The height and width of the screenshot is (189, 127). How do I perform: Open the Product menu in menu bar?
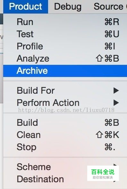point(26,6)
